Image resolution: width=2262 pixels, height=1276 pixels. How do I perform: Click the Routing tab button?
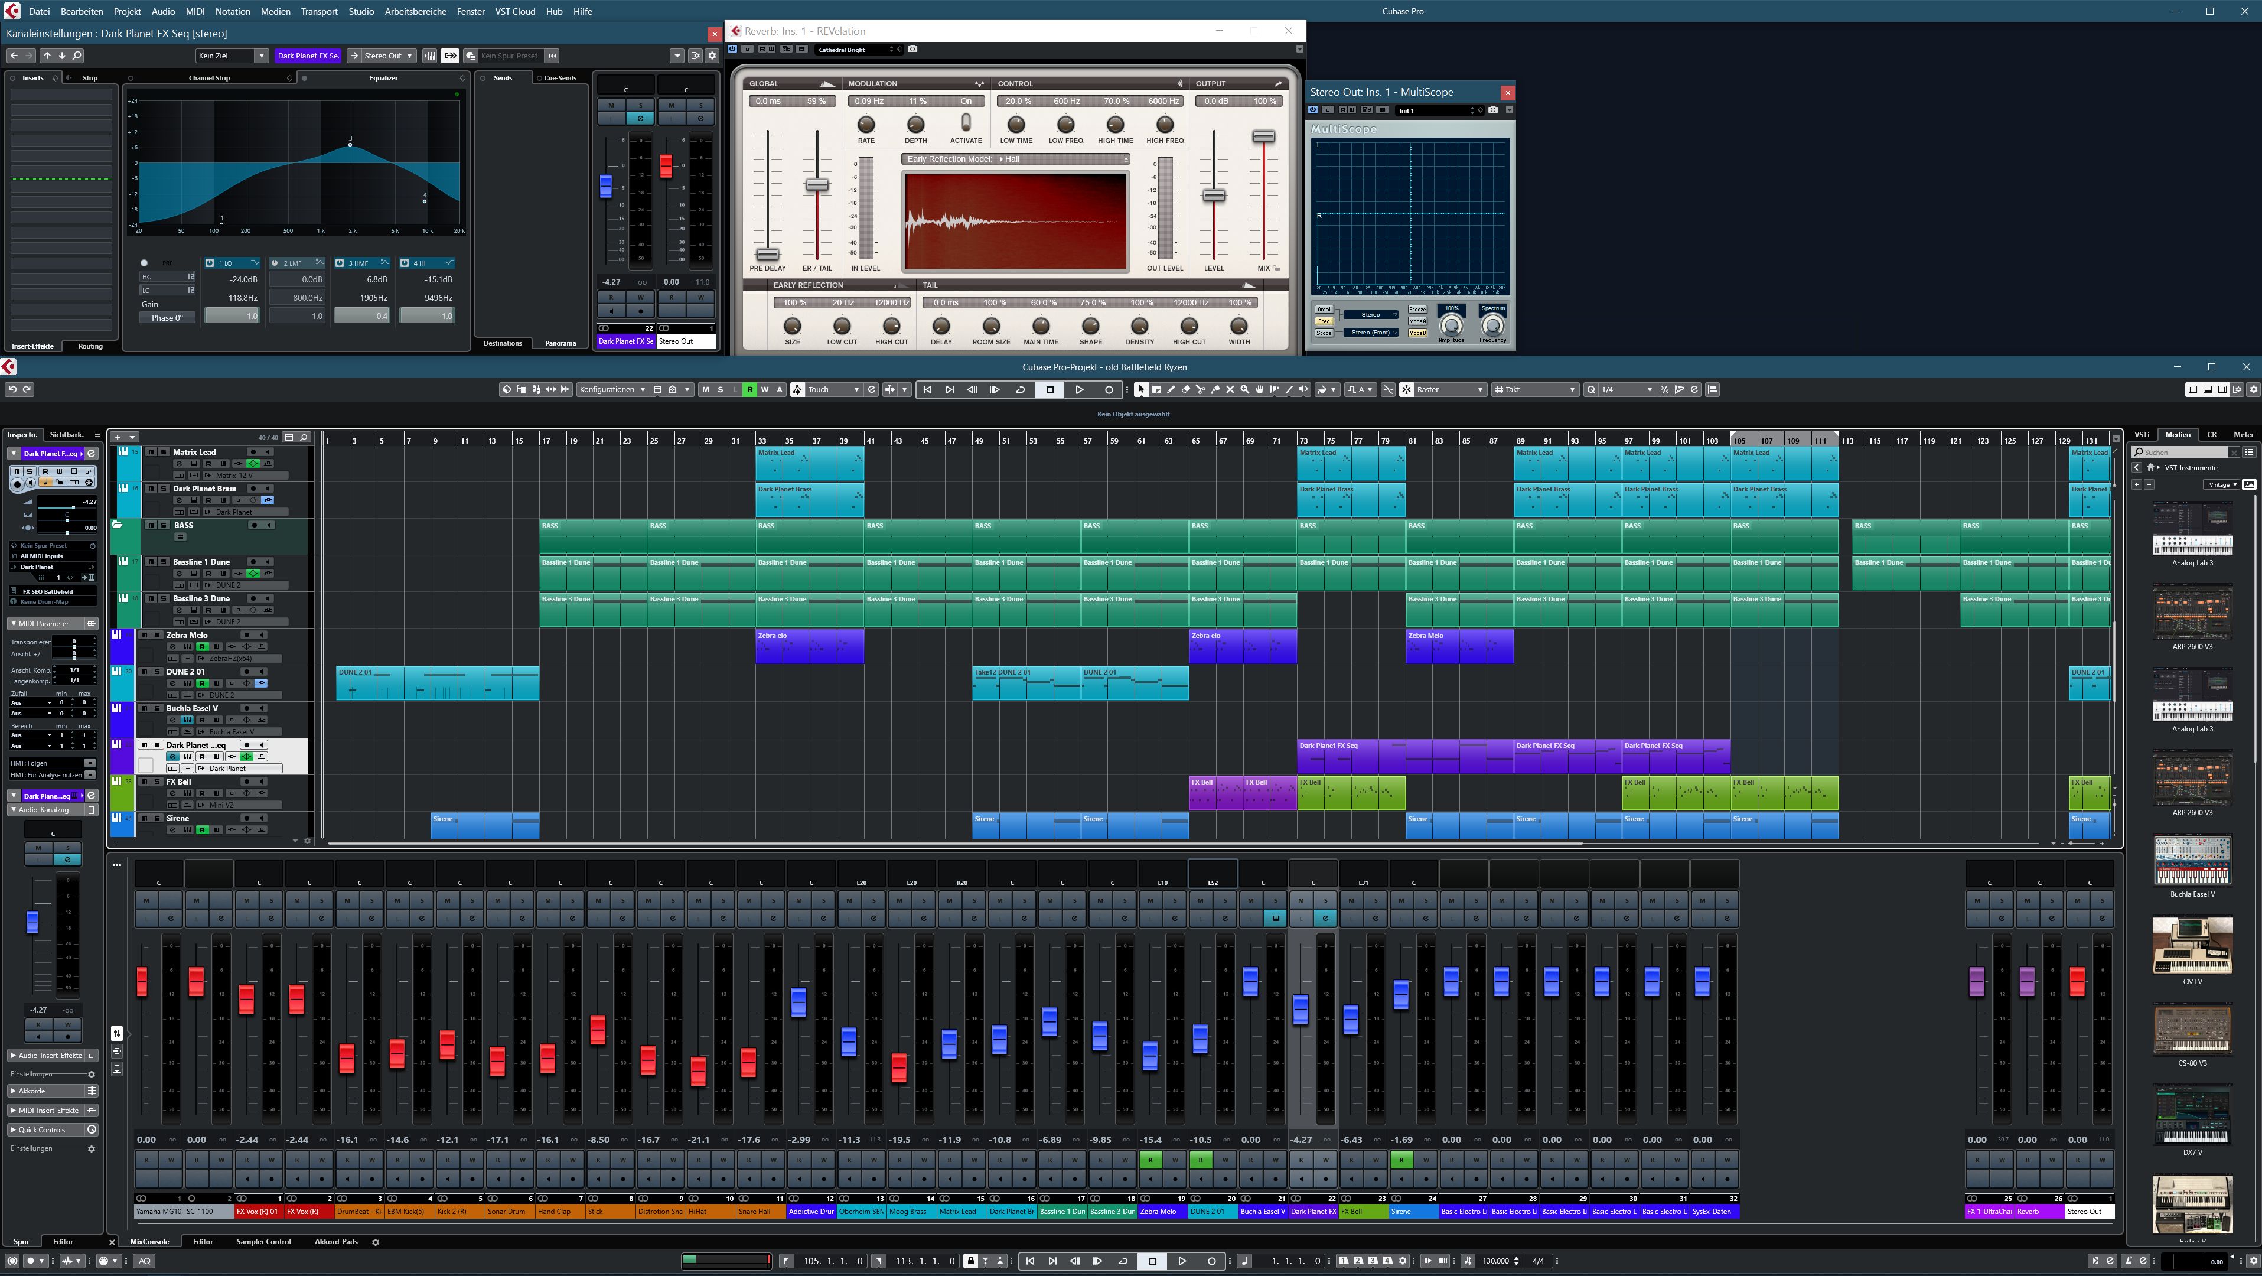90,346
